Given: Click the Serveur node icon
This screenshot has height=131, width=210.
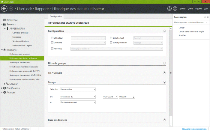Looking at the screenshot, I should coord(7,84).
